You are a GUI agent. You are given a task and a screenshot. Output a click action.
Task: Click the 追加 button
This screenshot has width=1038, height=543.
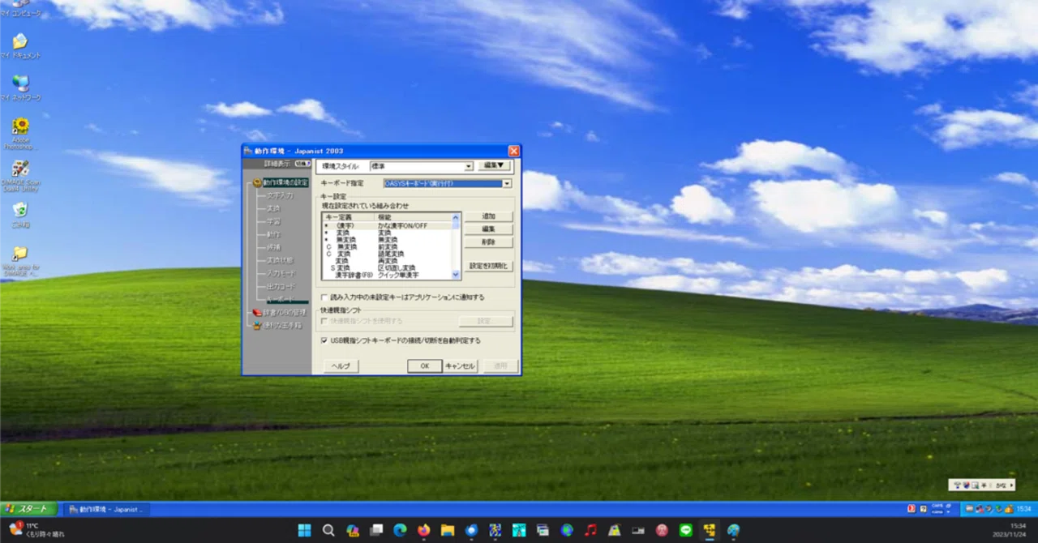[x=489, y=216]
